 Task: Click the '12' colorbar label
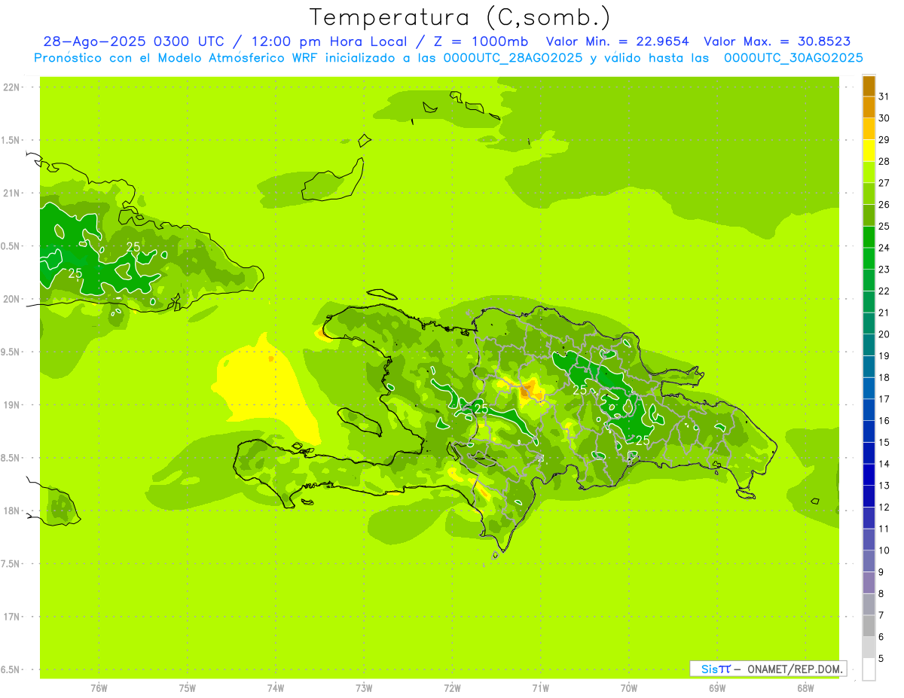[884, 507]
